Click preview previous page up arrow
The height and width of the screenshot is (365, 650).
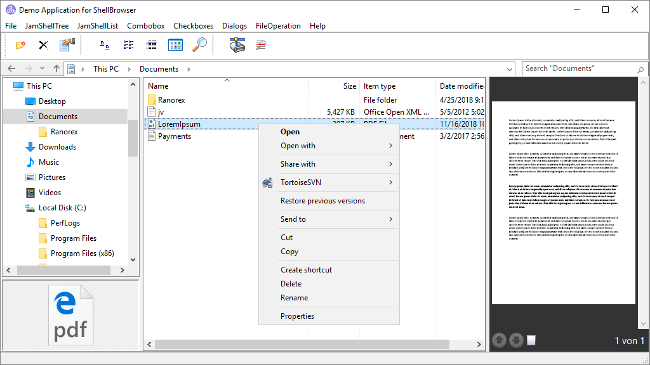pos(499,340)
